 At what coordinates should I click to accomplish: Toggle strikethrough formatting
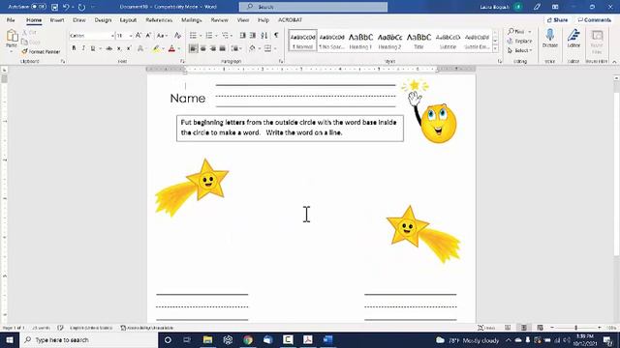109,48
